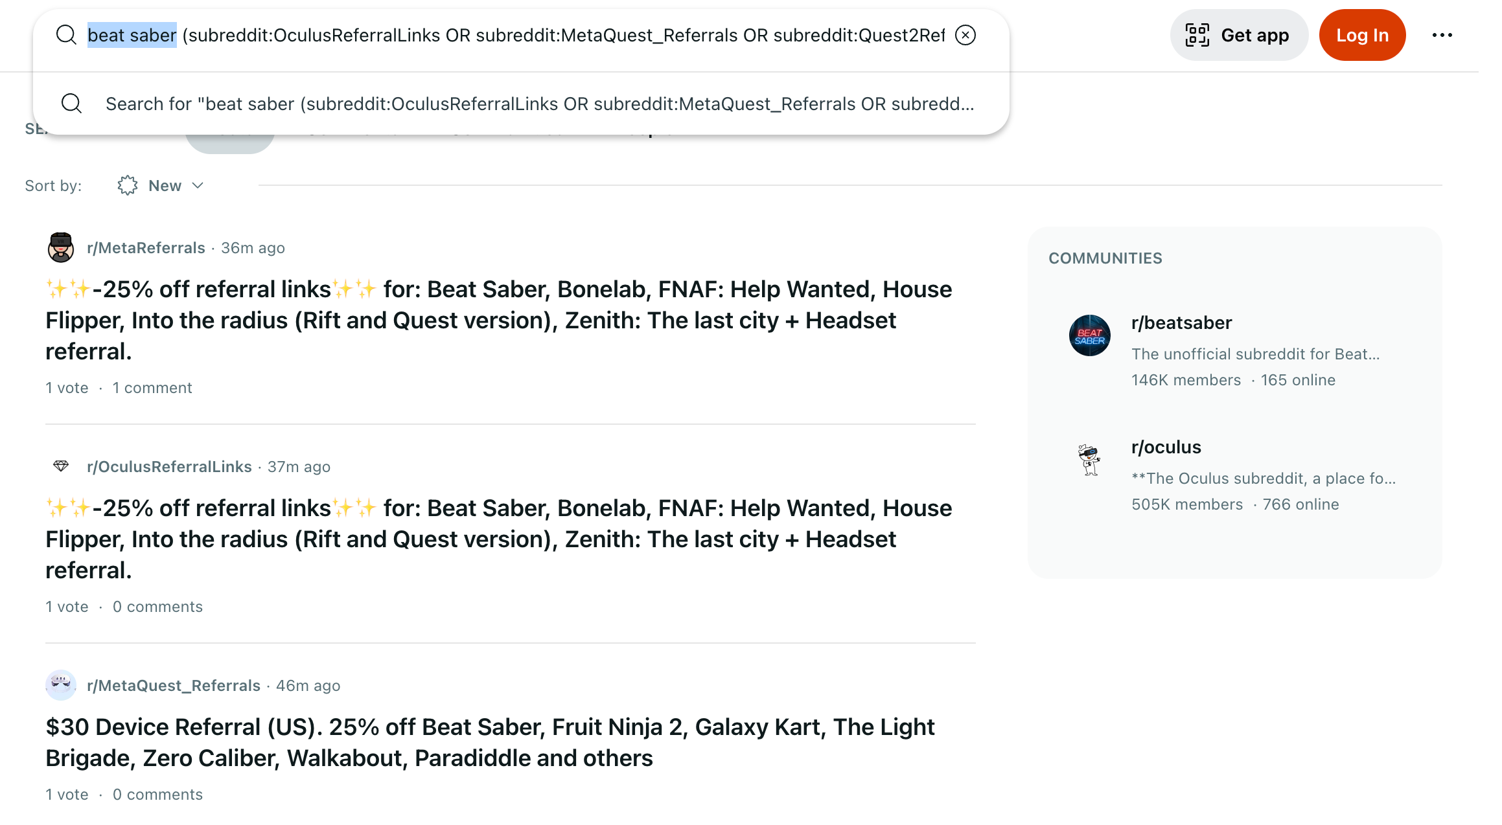
Task: Expand search options via the dropdown chevron
Action: [x=198, y=186]
